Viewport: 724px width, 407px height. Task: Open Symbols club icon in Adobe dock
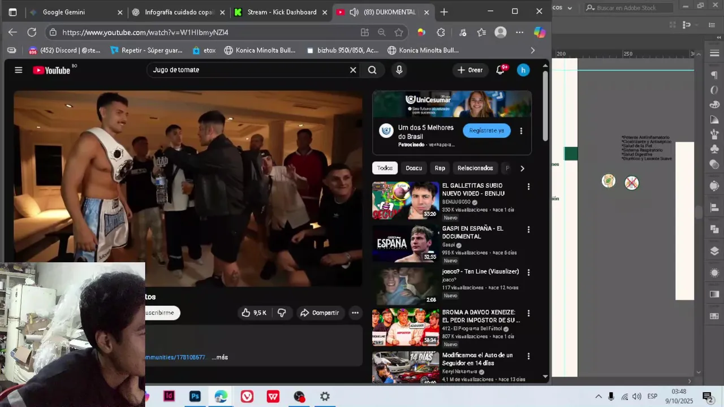pos(714,150)
